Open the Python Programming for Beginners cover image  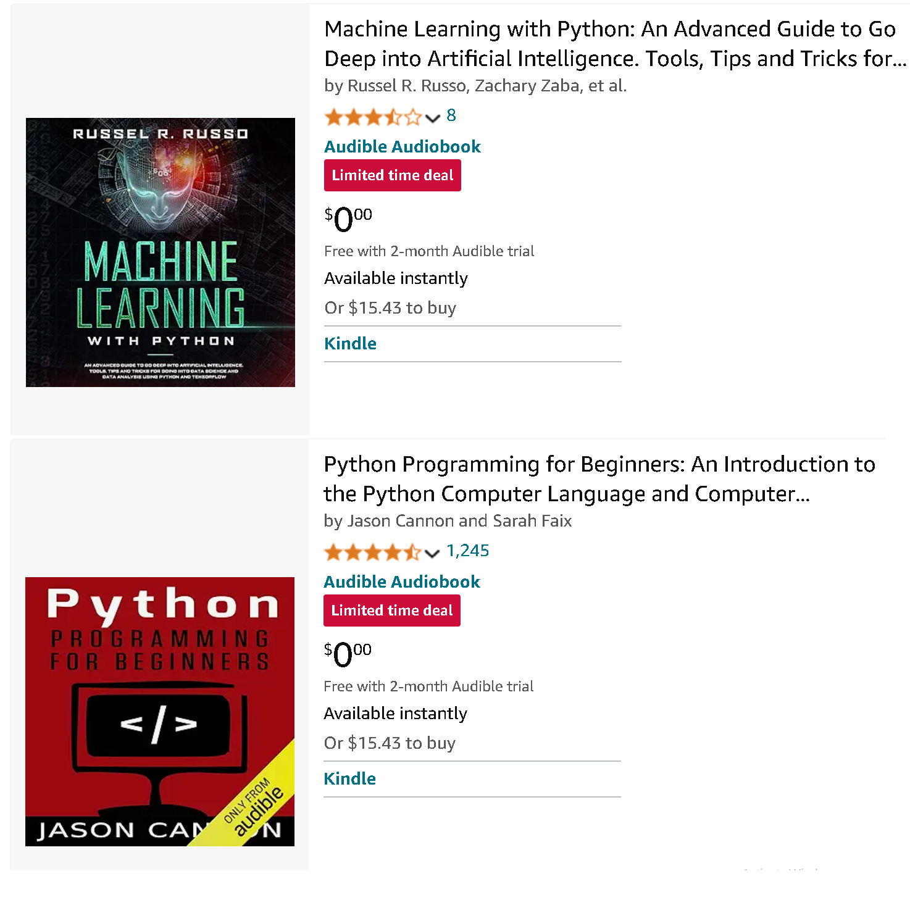click(160, 711)
